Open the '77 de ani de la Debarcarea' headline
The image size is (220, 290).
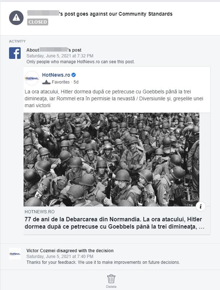click(x=114, y=223)
